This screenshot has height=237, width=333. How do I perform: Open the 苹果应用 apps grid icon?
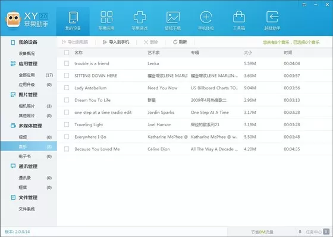pyautogui.click(x=106, y=17)
